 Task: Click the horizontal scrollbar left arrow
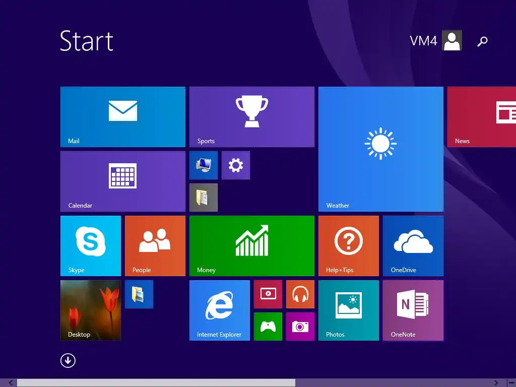click(x=10, y=383)
